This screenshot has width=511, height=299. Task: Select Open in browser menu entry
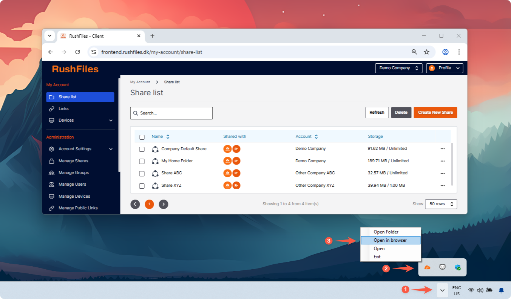tap(391, 240)
